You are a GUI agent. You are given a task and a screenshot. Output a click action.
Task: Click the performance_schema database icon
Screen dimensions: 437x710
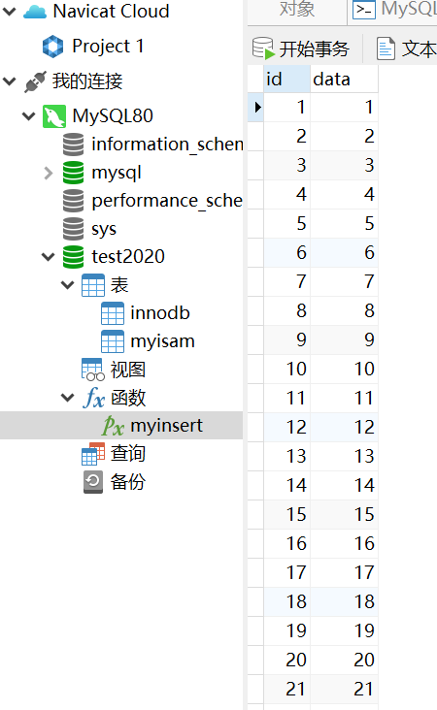pos(73,201)
